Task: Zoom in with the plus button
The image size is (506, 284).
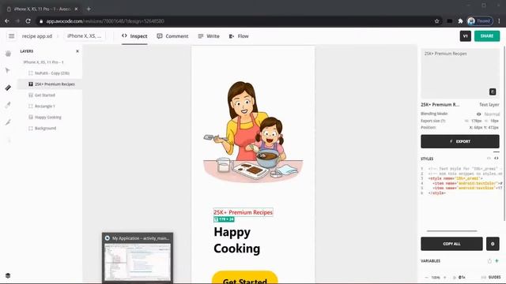Action: (444, 277)
